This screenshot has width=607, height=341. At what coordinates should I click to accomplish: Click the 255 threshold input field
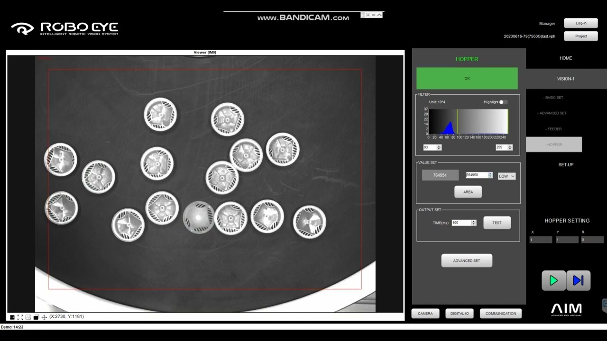[501, 147]
